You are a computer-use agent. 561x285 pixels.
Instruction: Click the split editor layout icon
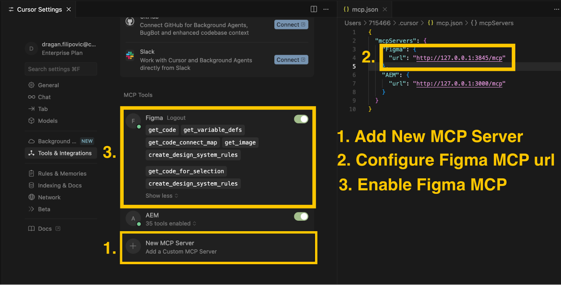[314, 9]
